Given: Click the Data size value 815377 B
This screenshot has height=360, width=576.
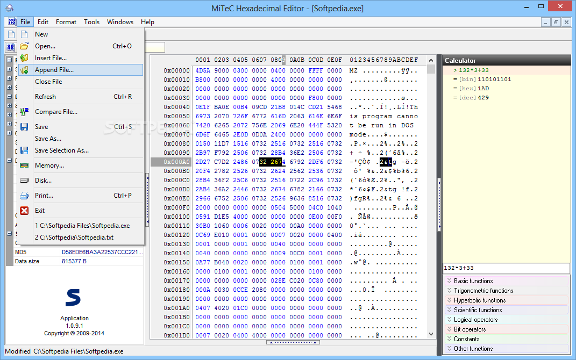Looking at the screenshot, I should pyautogui.click(x=74, y=261).
